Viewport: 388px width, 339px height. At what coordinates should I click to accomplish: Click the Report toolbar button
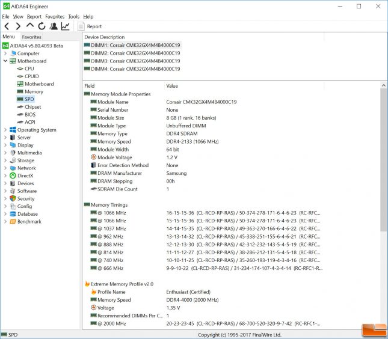point(90,26)
